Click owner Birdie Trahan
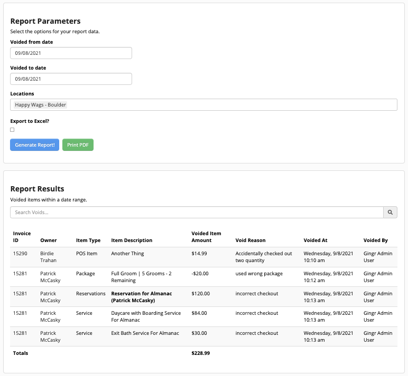The height and width of the screenshot is (376, 408). coord(48,257)
